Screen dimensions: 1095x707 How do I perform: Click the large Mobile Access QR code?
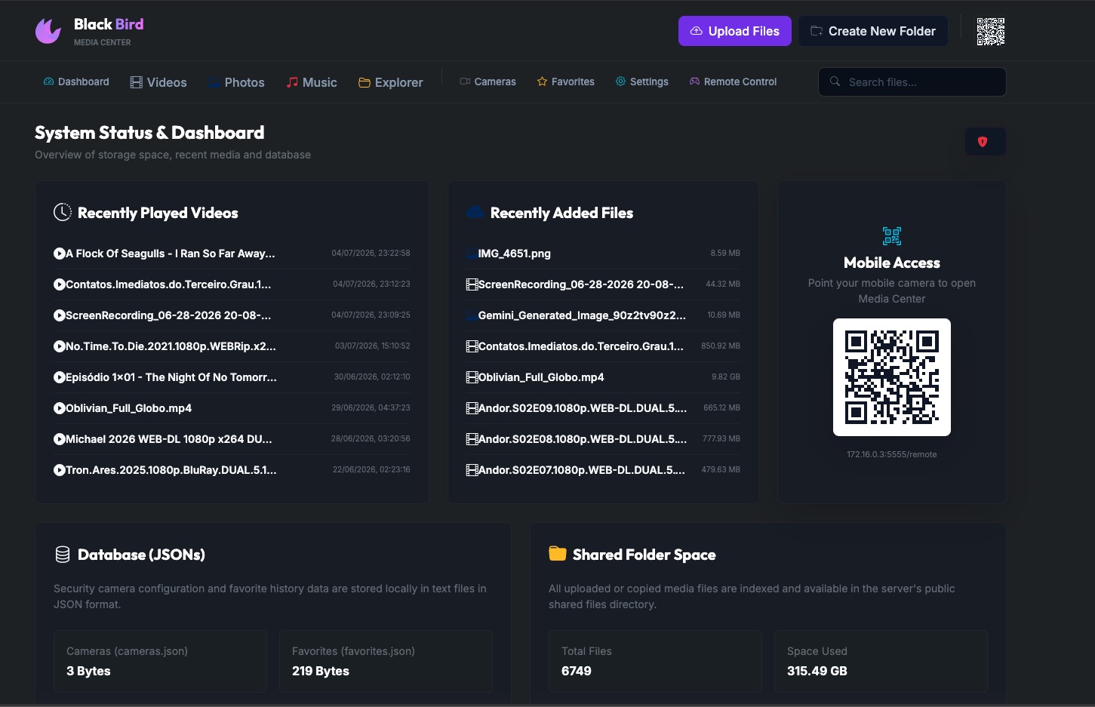[892, 377]
